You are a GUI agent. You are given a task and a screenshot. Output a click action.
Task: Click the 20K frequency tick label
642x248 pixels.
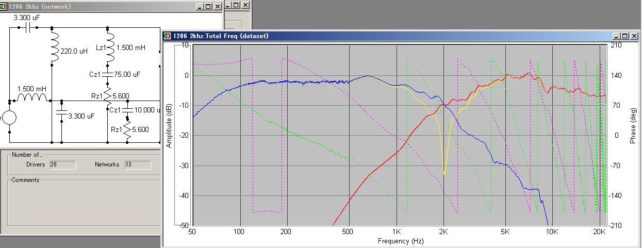tap(599, 232)
